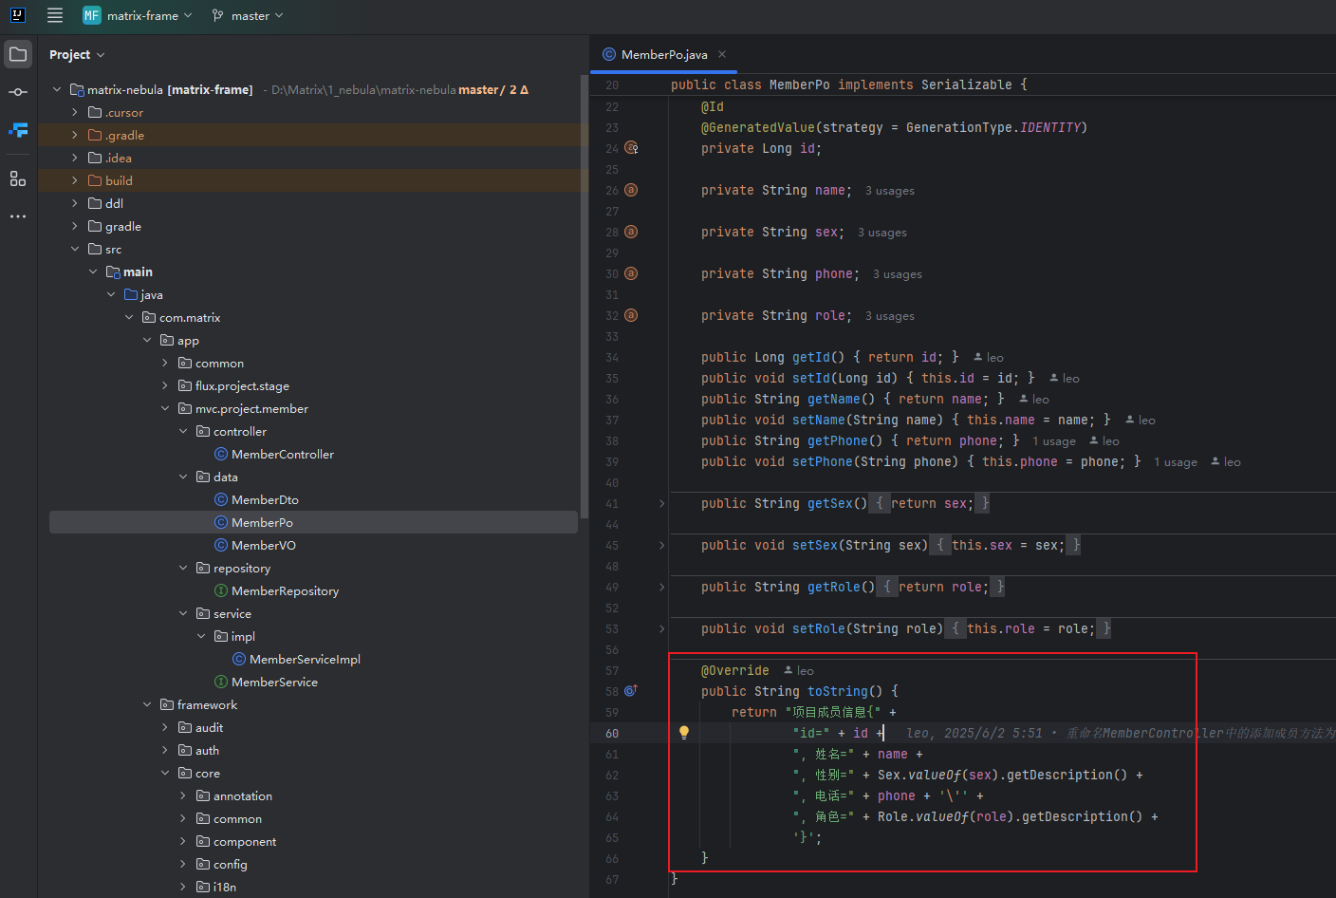1336x898 pixels.
Task: Click the gutter icon beside the id field
Action: point(631,148)
